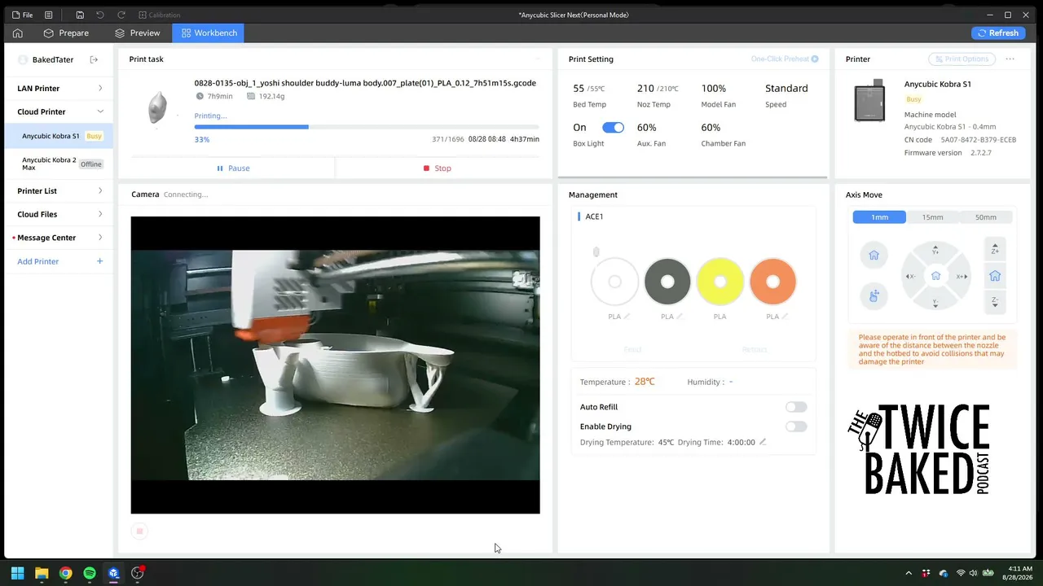
Task: Toggle the Box Light switch
Action: coord(613,128)
